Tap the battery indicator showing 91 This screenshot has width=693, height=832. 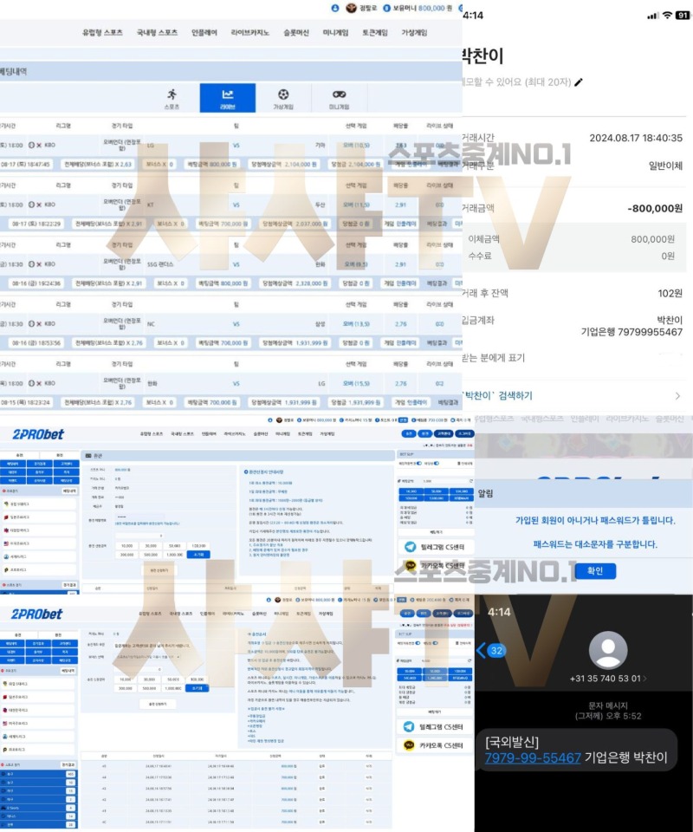(682, 16)
